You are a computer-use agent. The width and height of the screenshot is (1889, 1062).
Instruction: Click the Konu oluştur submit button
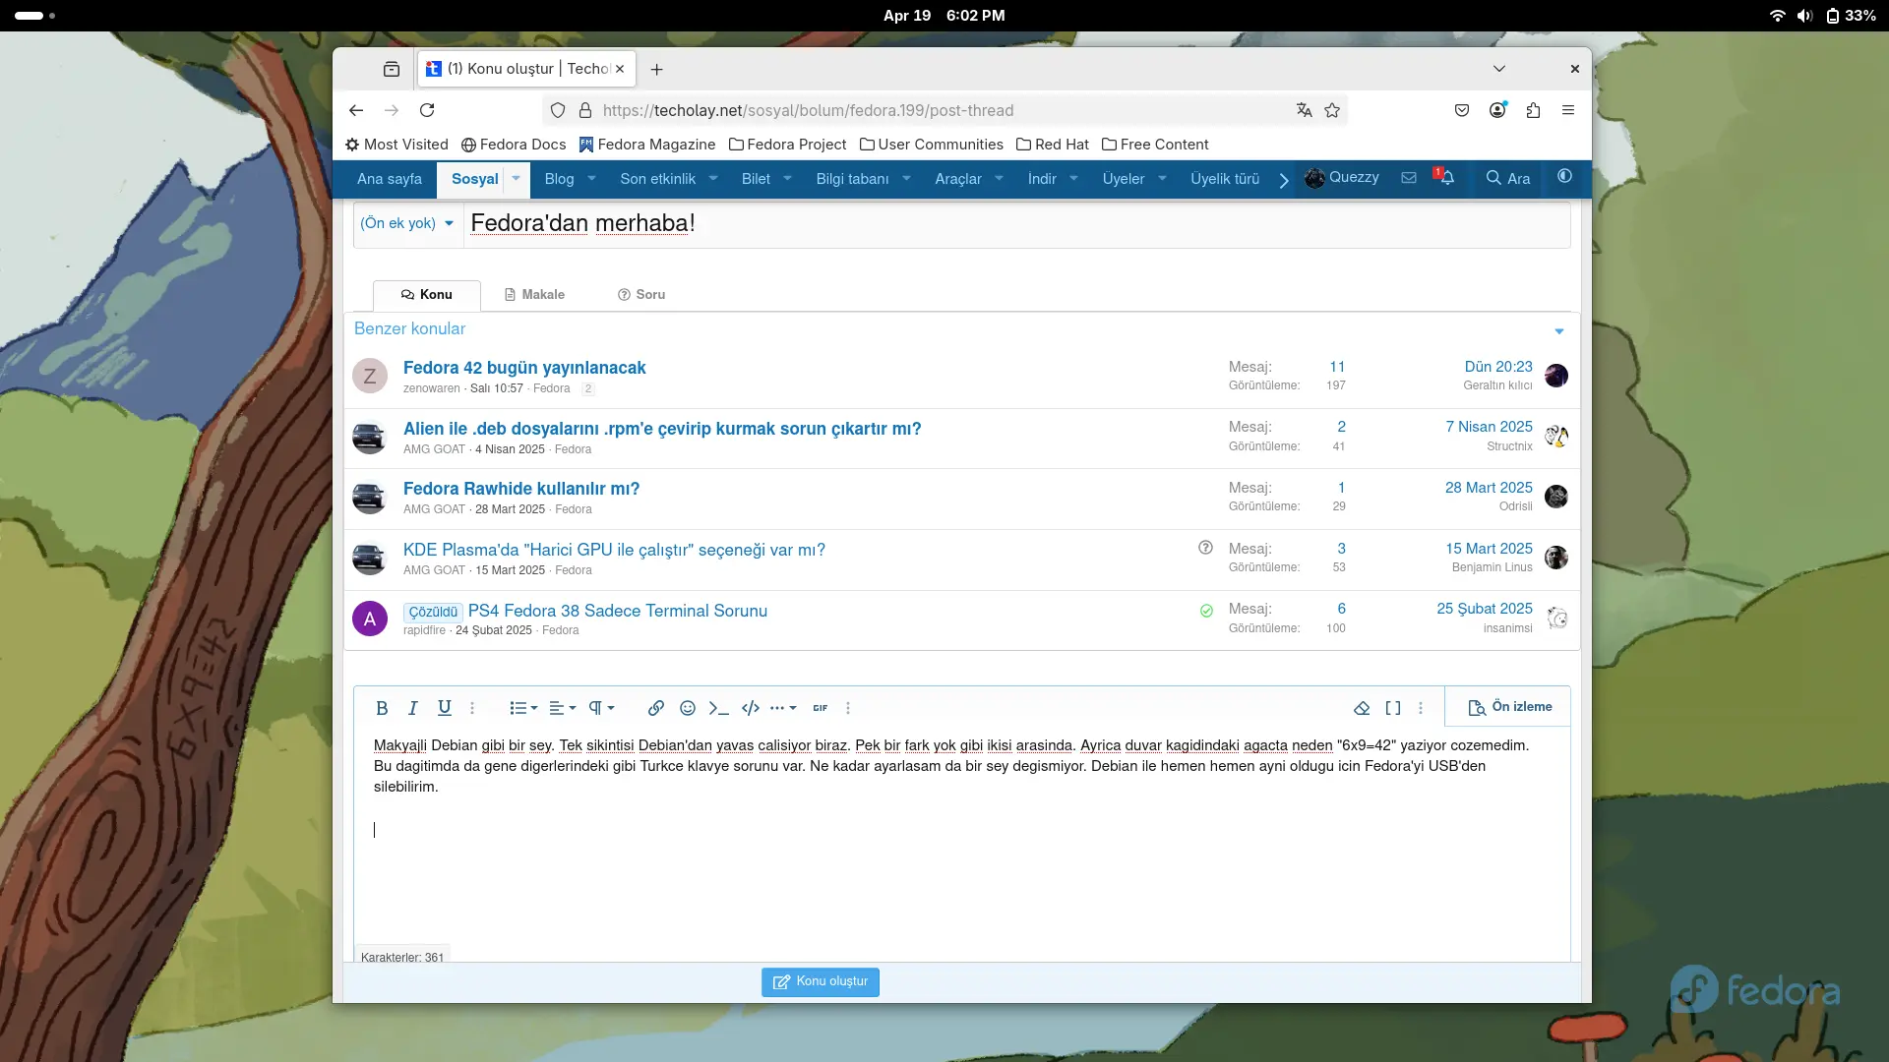pyautogui.click(x=821, y=981)
